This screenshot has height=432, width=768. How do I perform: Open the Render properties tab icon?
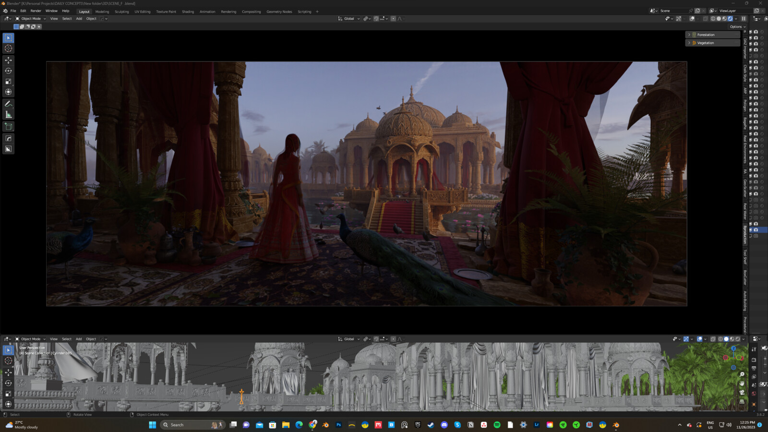[754, 360]
